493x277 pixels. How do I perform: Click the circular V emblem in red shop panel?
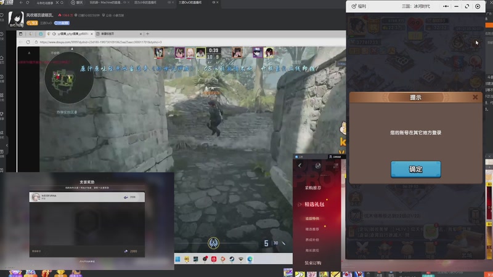pos(318,166)
